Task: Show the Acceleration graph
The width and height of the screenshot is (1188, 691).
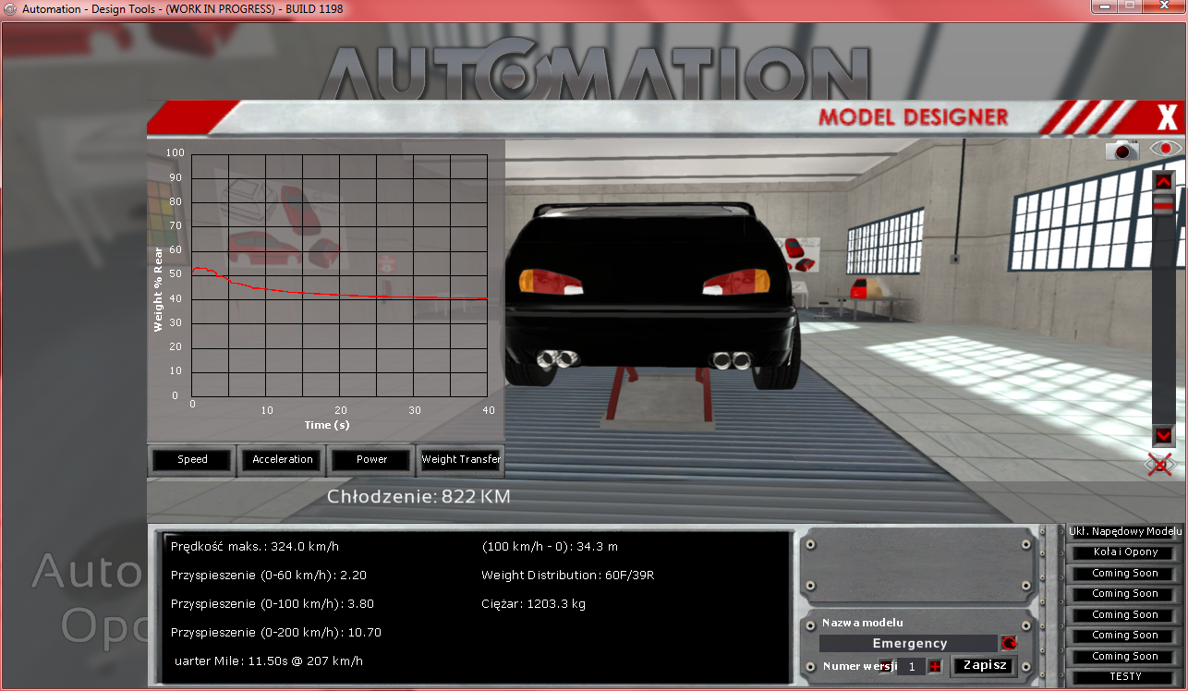Action: (283, 459)
